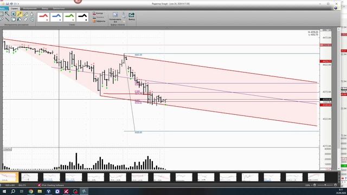Click the Выход share button
347x195 pixels.
[131, 17]
